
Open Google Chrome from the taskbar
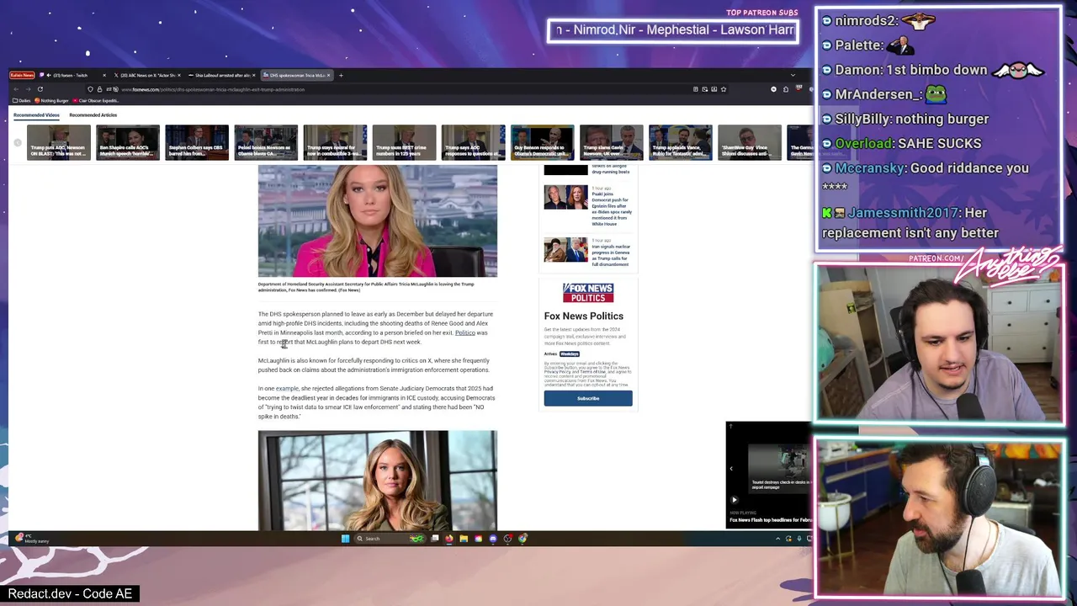pos(523,539)
